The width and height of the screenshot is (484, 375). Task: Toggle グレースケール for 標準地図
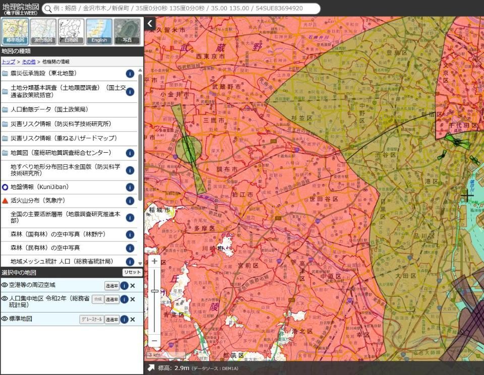click(x=91, y=320)
